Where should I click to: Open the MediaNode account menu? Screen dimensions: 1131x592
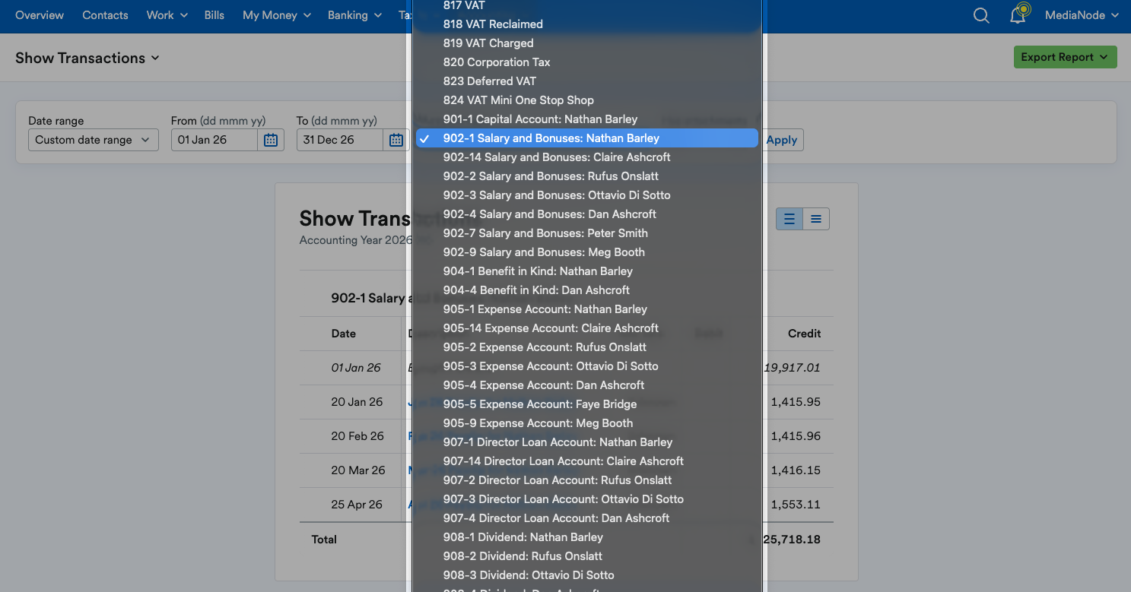[x=1082, y=15]
